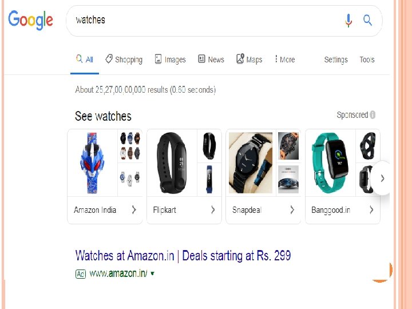Open Watches at Amazon.in ad link
412x309 pixels.
(x=183, y=256)
